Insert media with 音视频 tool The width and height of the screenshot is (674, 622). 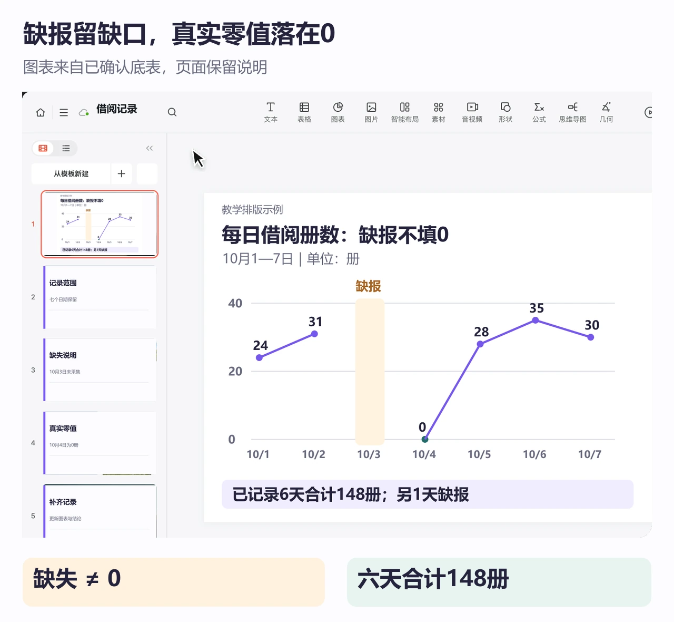(472, 112)
